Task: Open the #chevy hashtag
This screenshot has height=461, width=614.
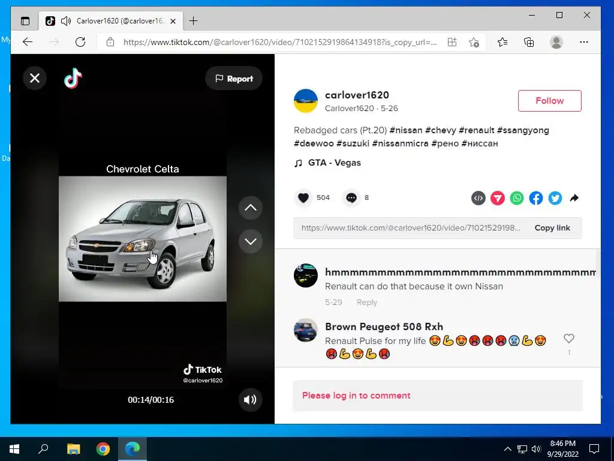Action: tap(441, 130)
